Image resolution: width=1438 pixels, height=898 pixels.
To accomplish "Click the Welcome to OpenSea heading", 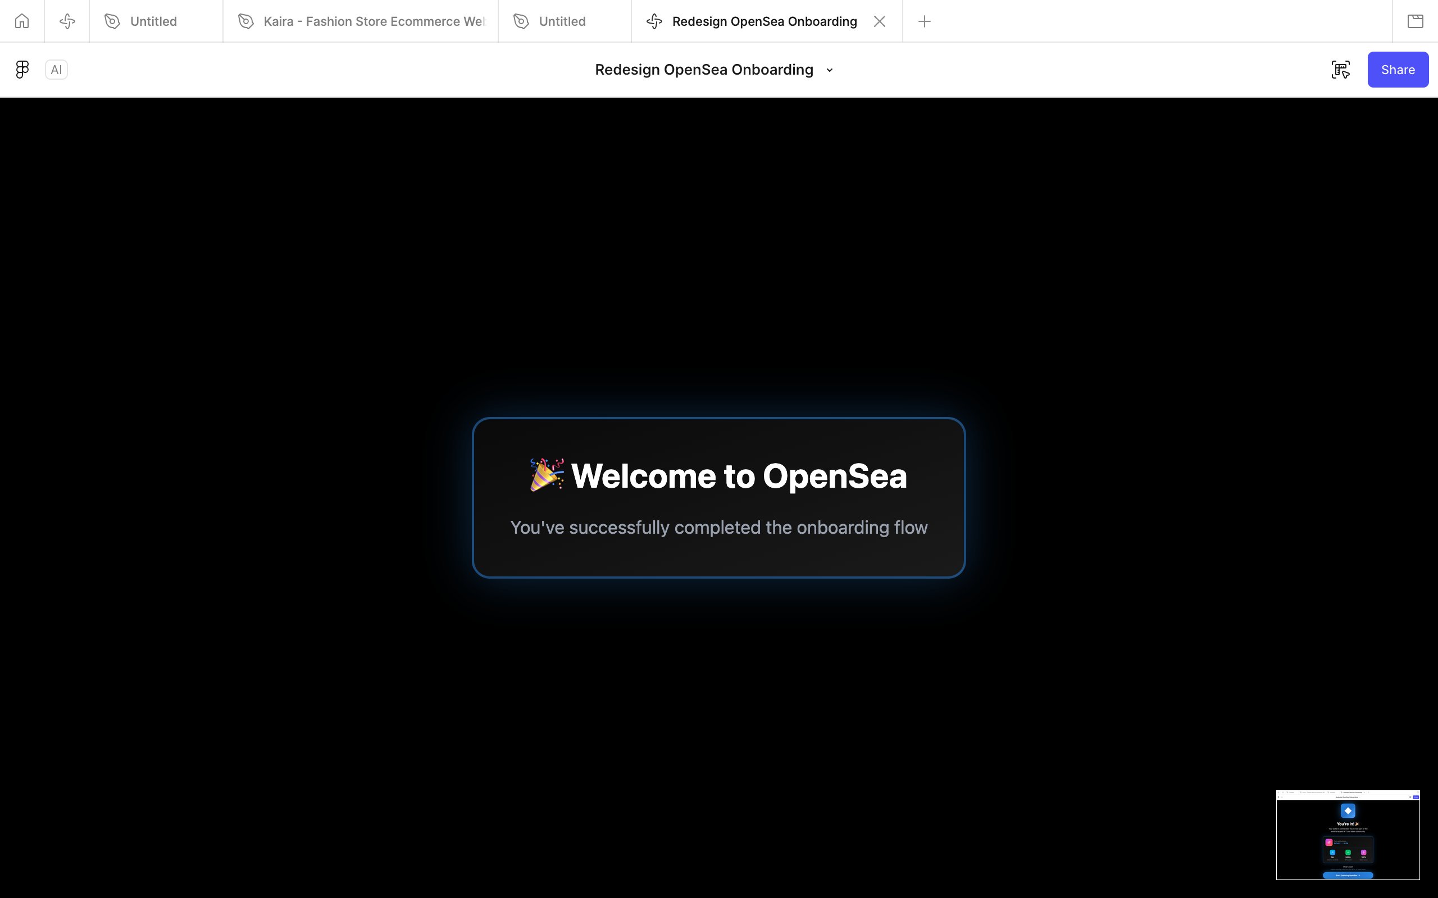I will click(x=739, y=476).
